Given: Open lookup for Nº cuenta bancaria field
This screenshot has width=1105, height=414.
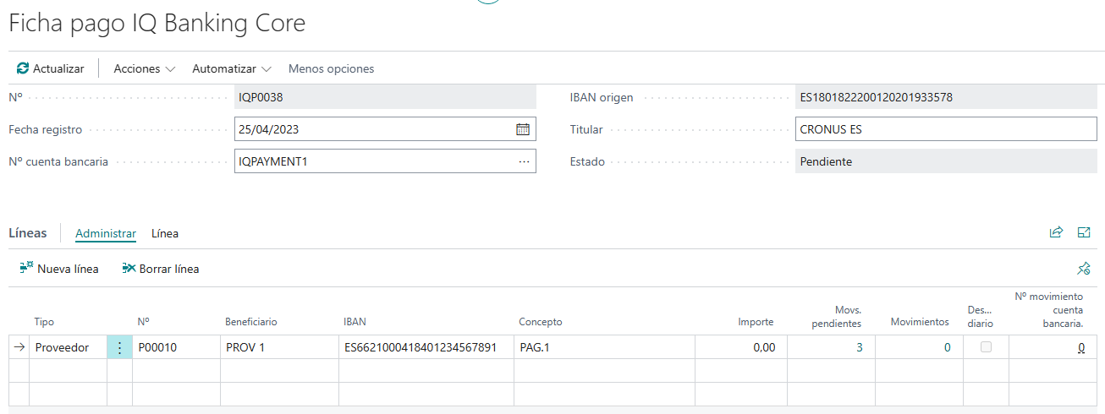Looking at the screenshot, I should tap(524, 161).
